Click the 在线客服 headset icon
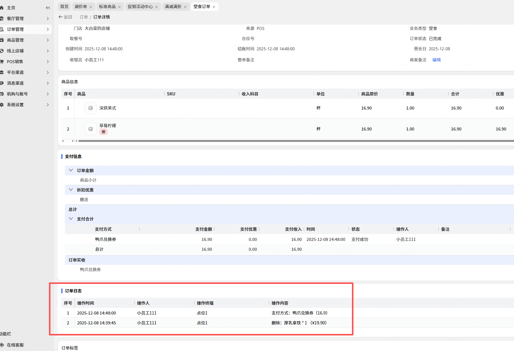 pos(2,345)
